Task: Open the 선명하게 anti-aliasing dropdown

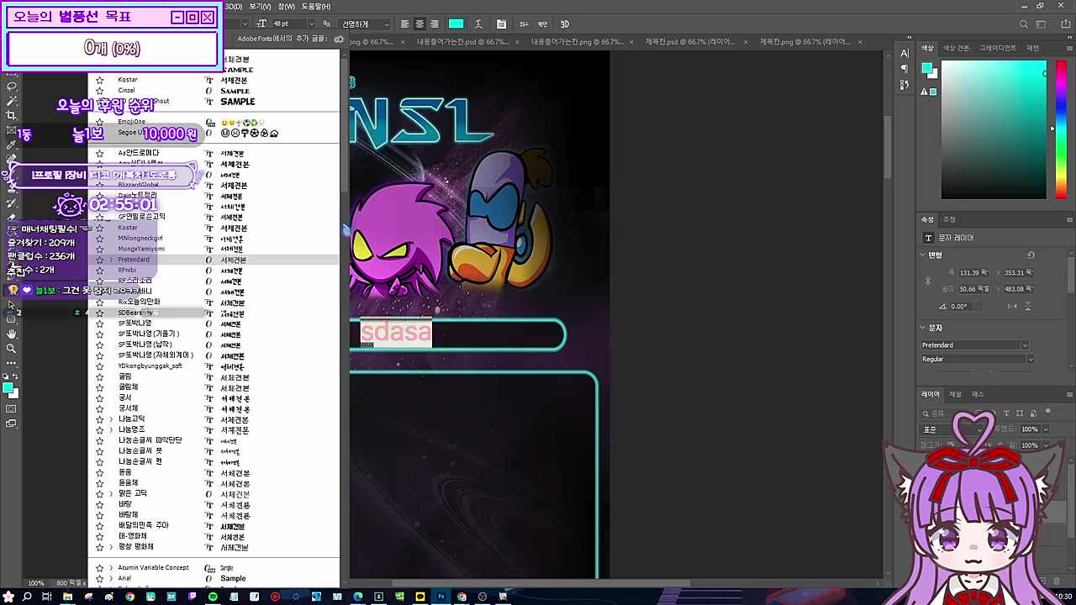Action: pyautogui.click(x=365, y=24)
